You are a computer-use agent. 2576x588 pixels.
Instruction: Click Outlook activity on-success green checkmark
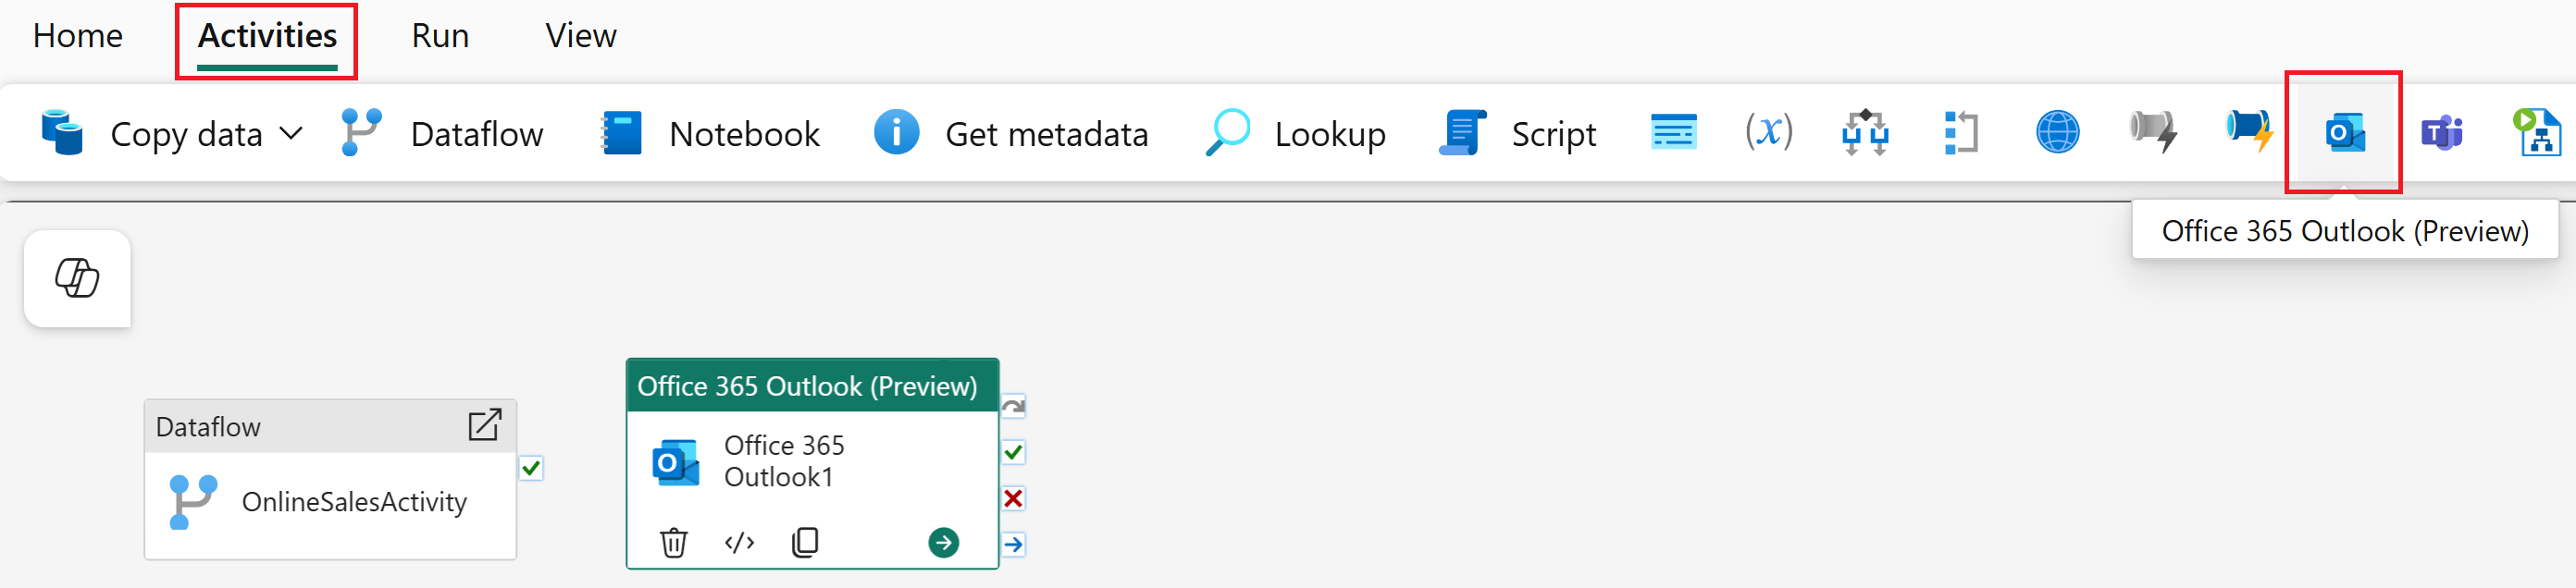click(1013, 452)
